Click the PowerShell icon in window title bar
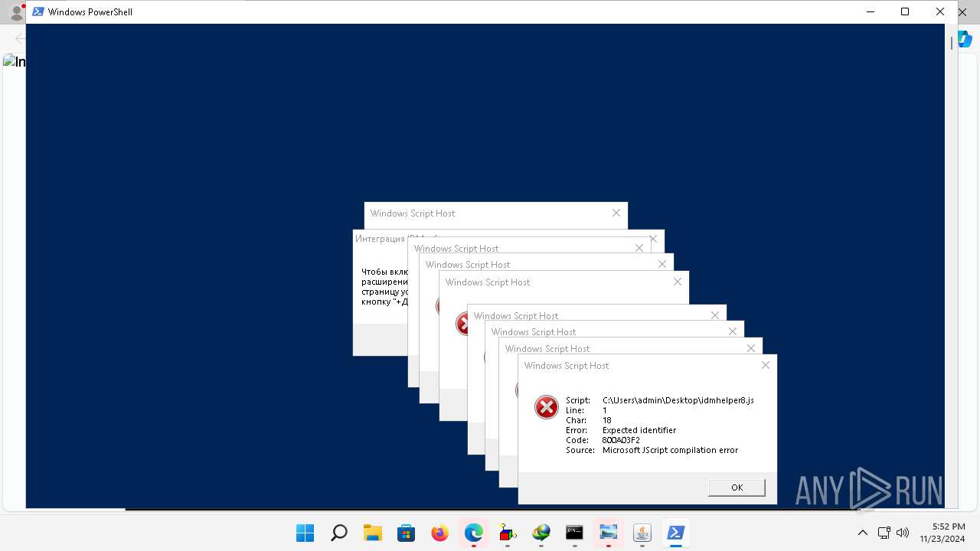The image size is (980, 551). tap(38, 11)
